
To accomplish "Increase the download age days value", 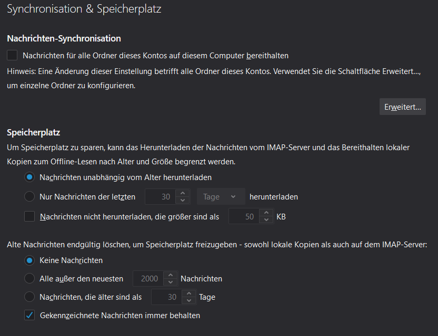I will pos(183,194).
